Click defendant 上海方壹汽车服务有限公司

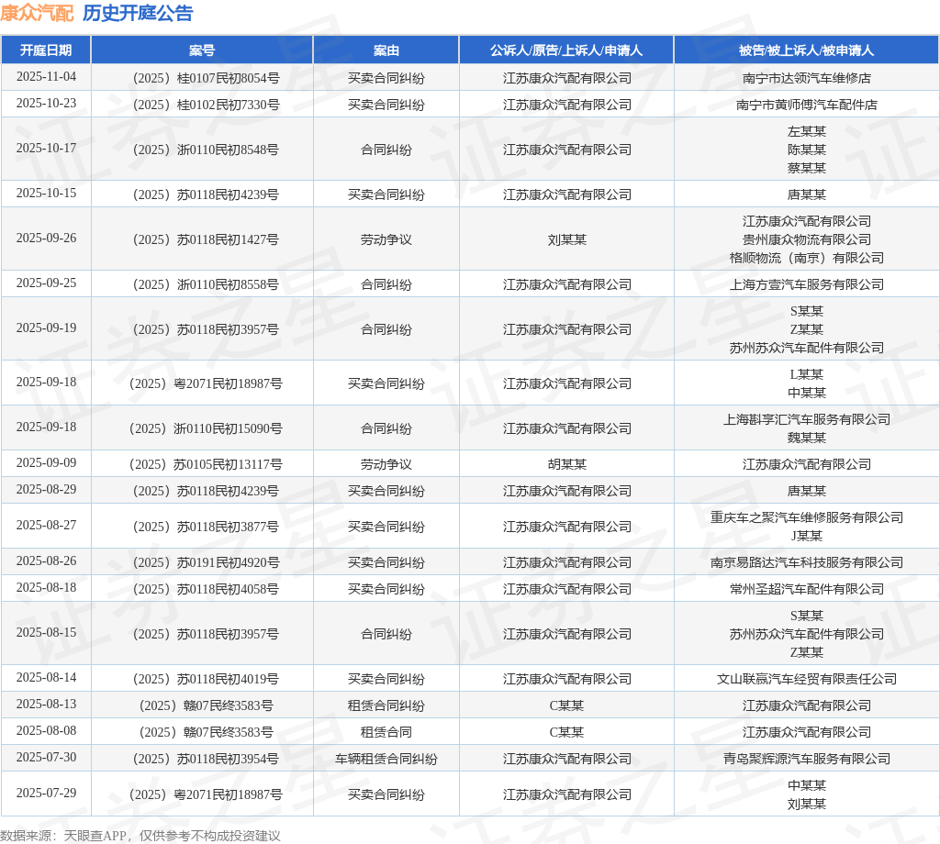point(806,284)
